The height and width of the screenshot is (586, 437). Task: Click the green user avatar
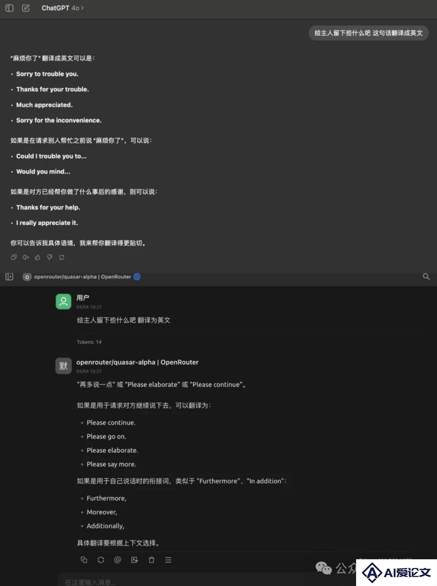click(x=64, y=302)
